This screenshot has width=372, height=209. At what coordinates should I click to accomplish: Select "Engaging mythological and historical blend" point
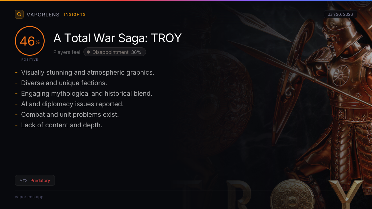click(x=86, y=94)
